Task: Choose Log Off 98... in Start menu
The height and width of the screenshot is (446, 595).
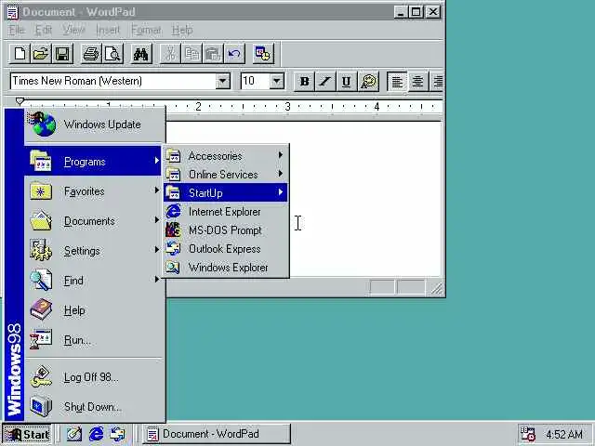Action: tap(94, 377)
